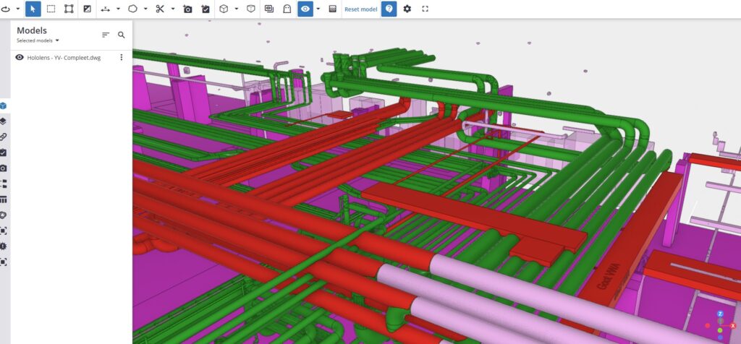The width and height of the screenshot is (741, 344).
Task: Select the scissors clipping tool
Action: coord(160,9)
